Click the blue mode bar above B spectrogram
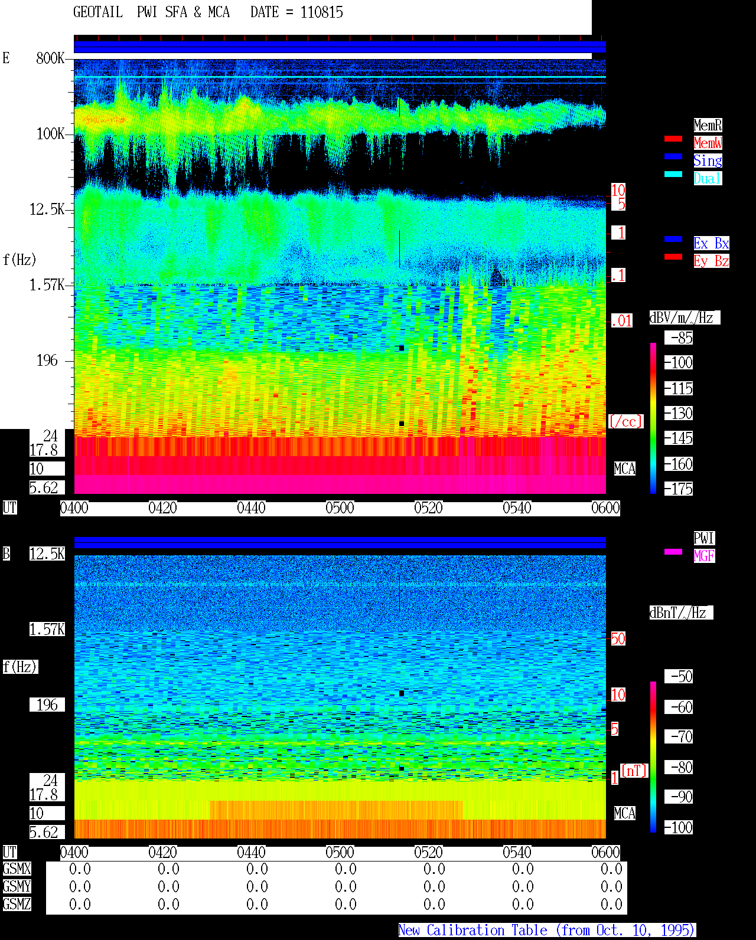756x940 pixels. click(x=340, y=542)
